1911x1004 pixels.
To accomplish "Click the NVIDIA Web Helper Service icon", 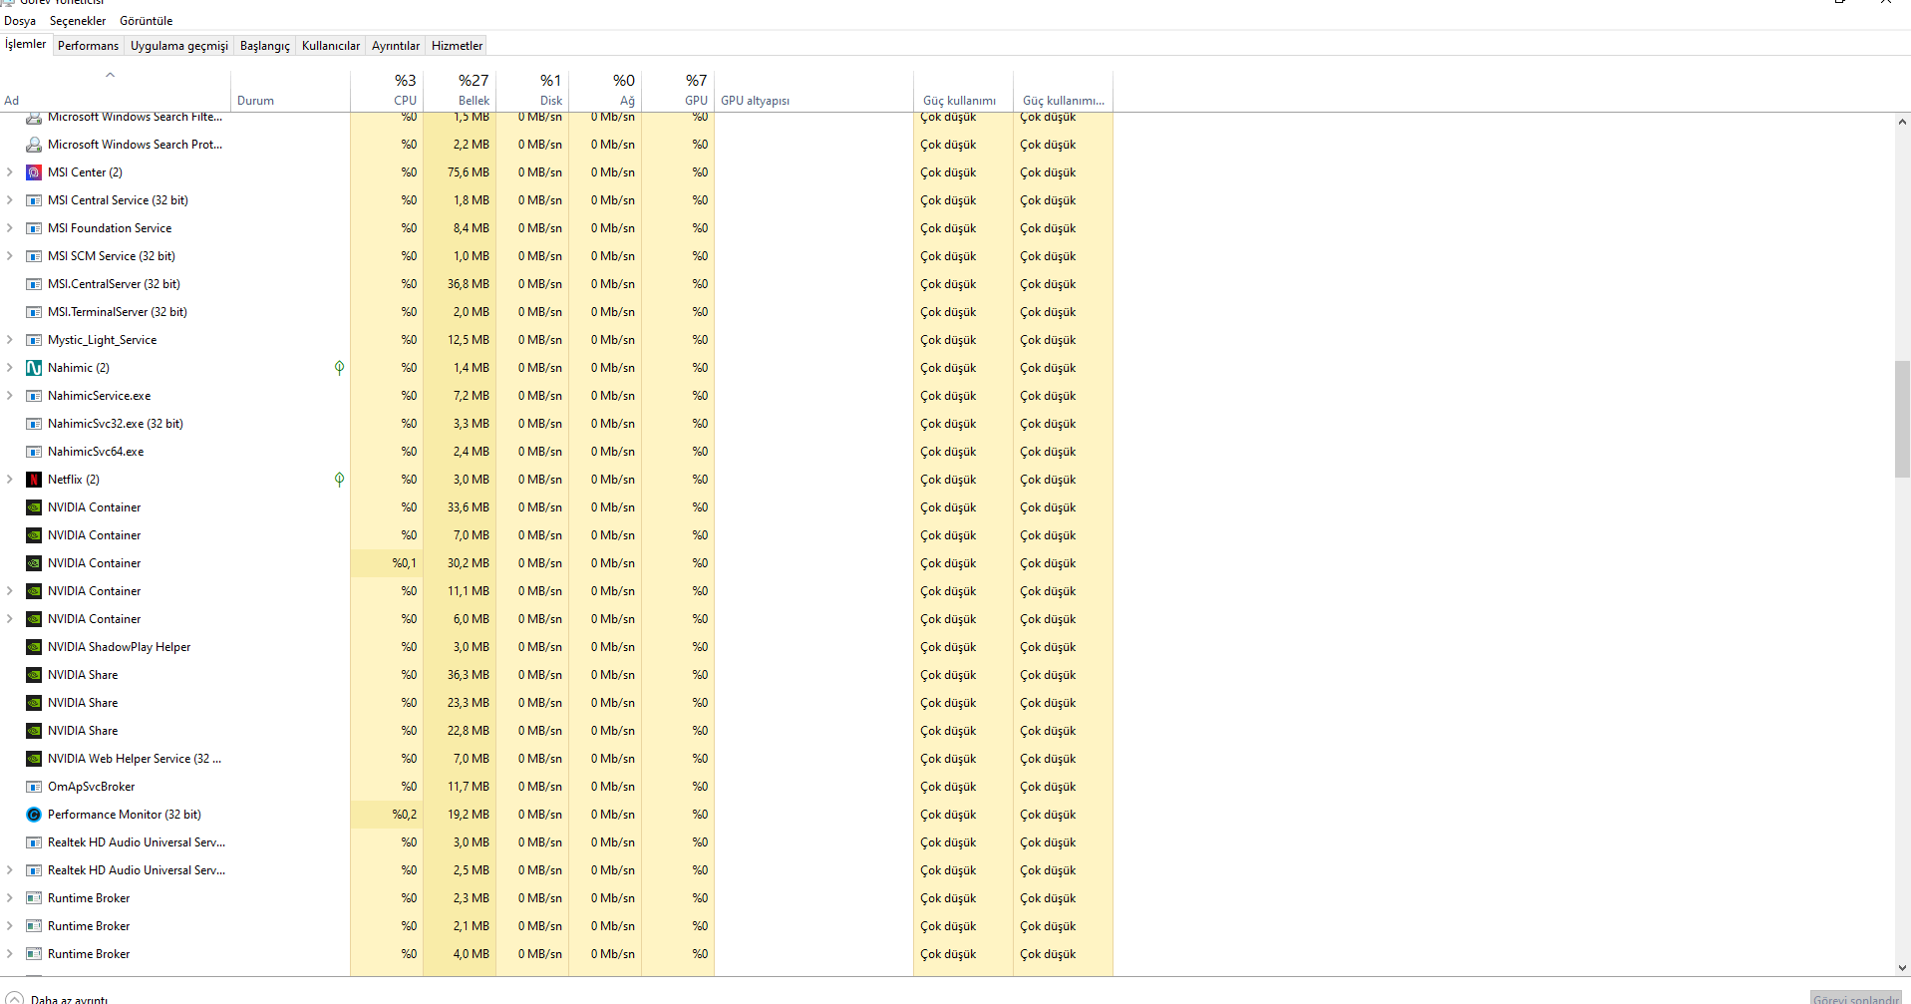I will click(34, 759).
